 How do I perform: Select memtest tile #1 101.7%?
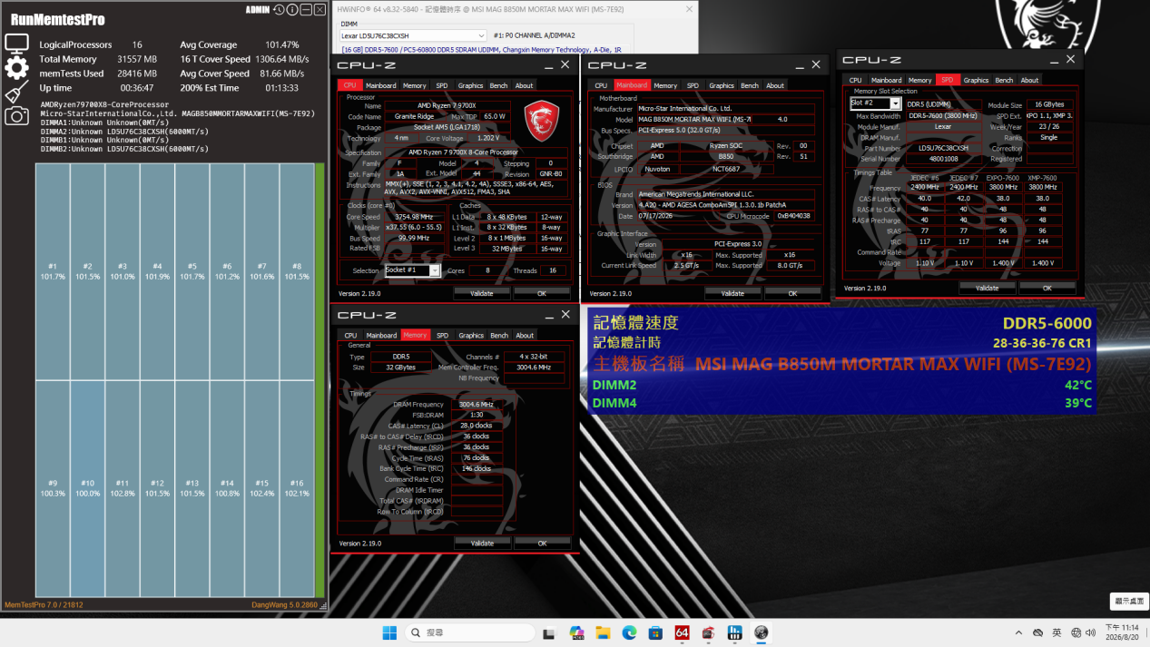(53, 271)
